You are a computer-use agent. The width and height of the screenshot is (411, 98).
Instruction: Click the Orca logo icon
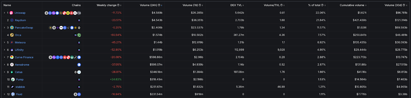(x=12, y=35)
